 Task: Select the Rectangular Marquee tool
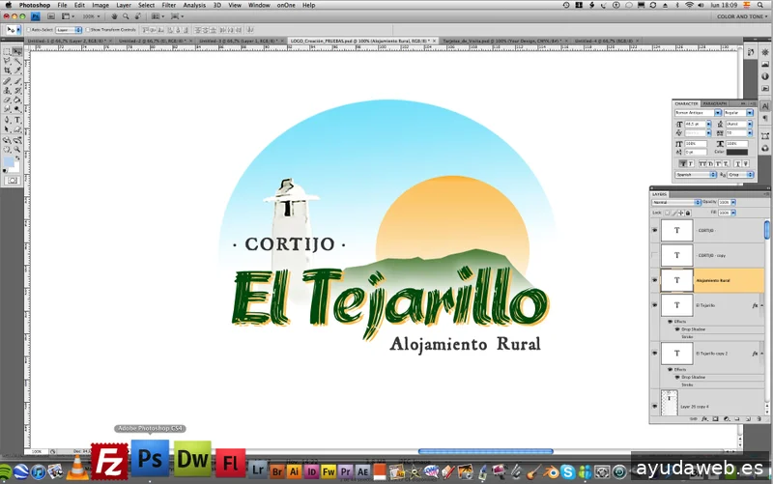coord(7,52)
